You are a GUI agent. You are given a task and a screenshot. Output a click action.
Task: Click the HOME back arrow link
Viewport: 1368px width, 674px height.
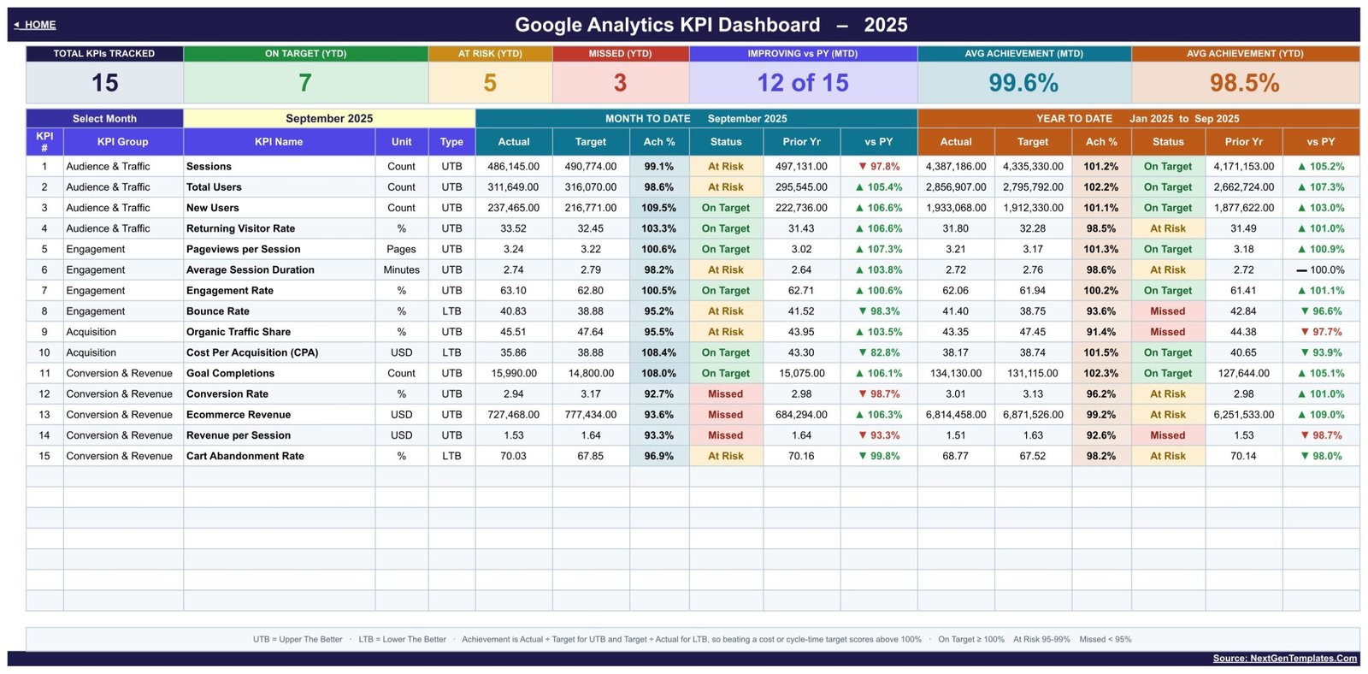pyautogui.click(x=35, y=25)
